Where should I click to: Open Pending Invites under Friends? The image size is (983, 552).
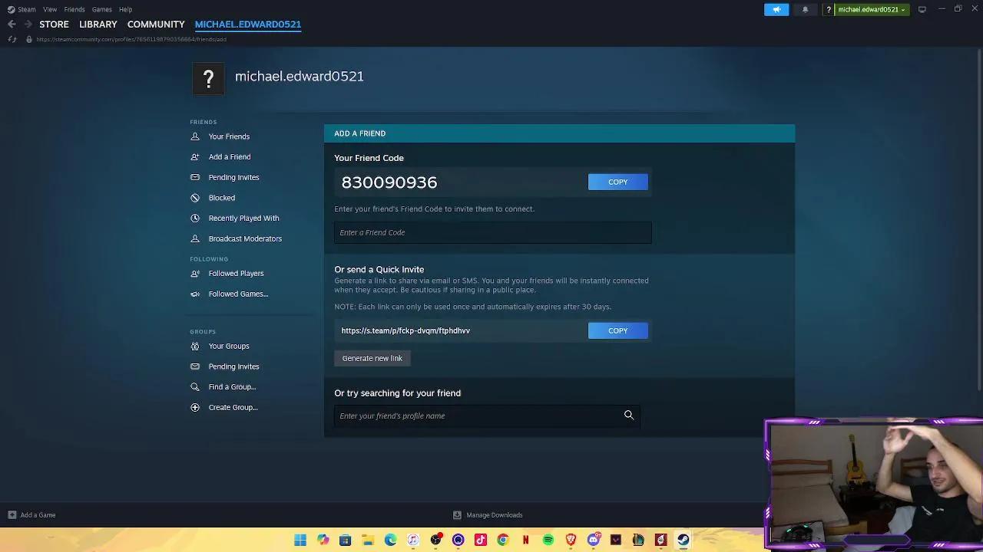tap(233, 177)
